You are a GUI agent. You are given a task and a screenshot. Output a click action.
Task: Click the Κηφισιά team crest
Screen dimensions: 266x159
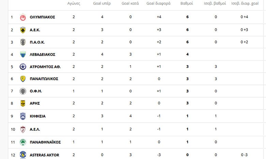(x=23, y=116)
